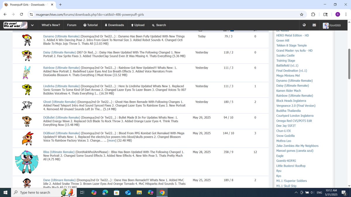This screenshot has width=351, height=197.
Task: Open the Search menu item
Action: (x=159, y=25)
